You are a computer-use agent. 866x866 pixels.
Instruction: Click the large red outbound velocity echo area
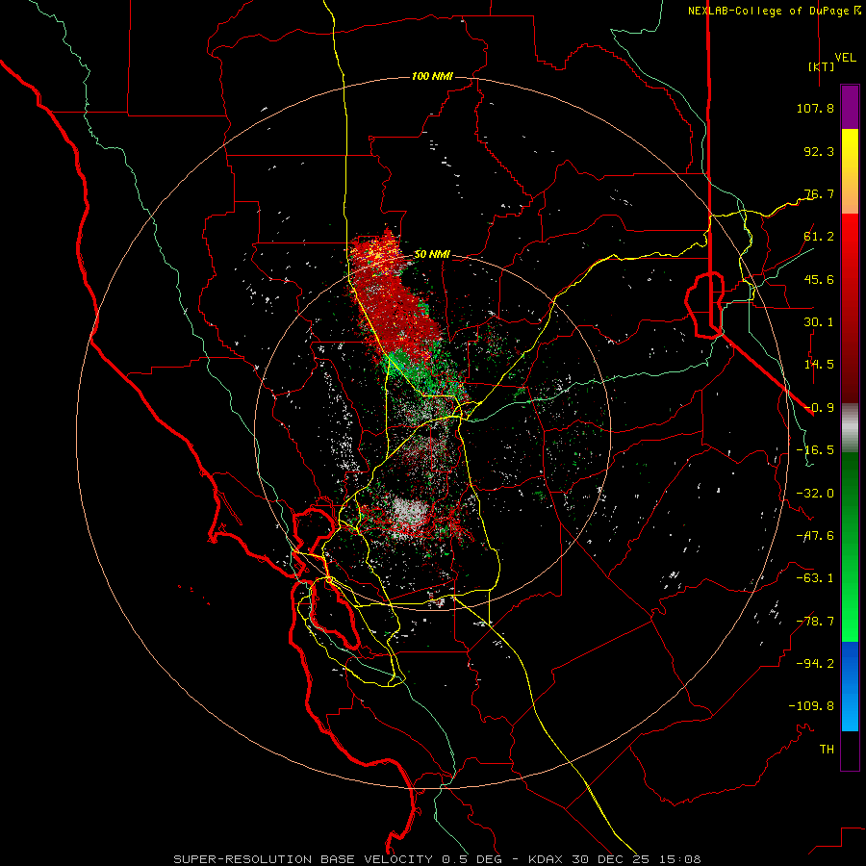[394, 301]
